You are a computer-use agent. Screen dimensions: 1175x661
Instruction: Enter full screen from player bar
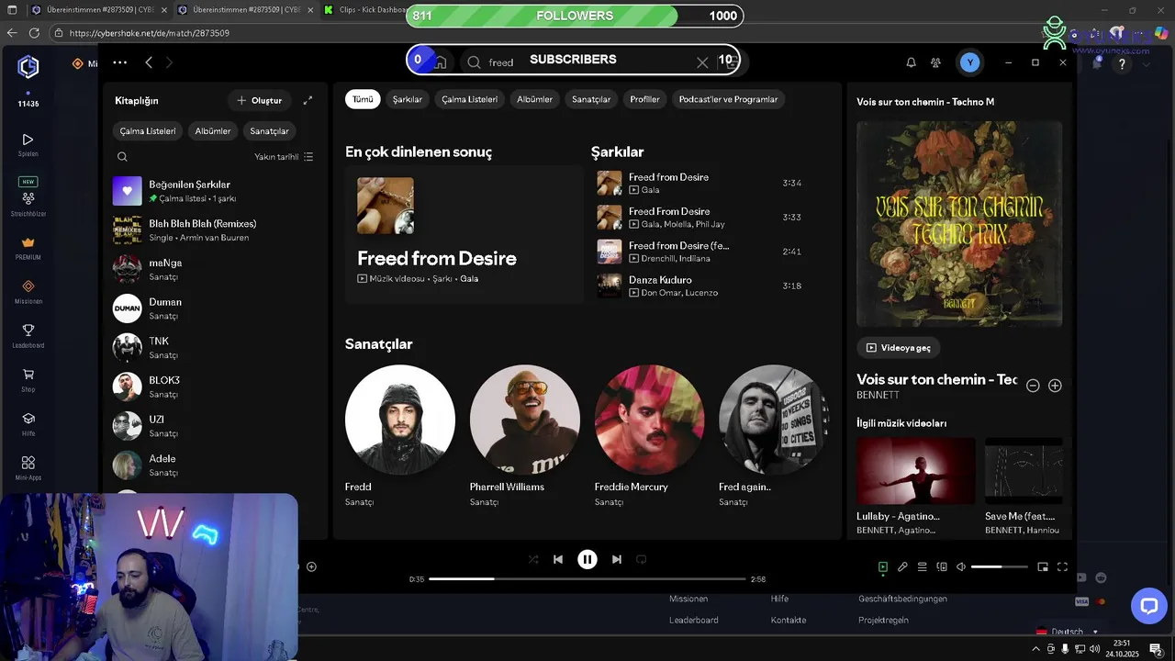point(1063,567)
